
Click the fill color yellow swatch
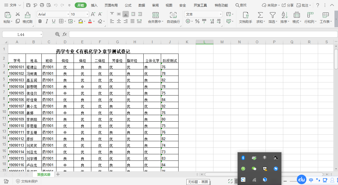80,21
